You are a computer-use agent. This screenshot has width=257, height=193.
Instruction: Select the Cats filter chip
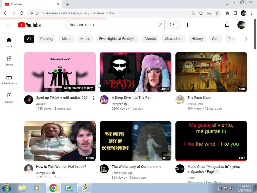pyautogui.click(x=216, y=39)
